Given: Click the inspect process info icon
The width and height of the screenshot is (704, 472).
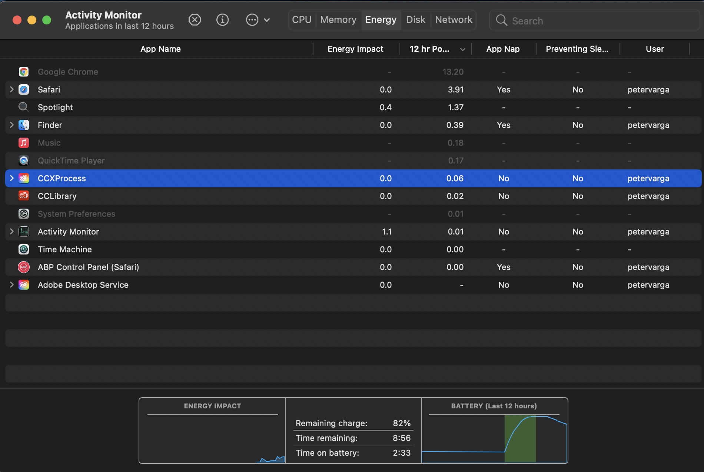Looking at the screenshot, I should (x=222, y=20).
